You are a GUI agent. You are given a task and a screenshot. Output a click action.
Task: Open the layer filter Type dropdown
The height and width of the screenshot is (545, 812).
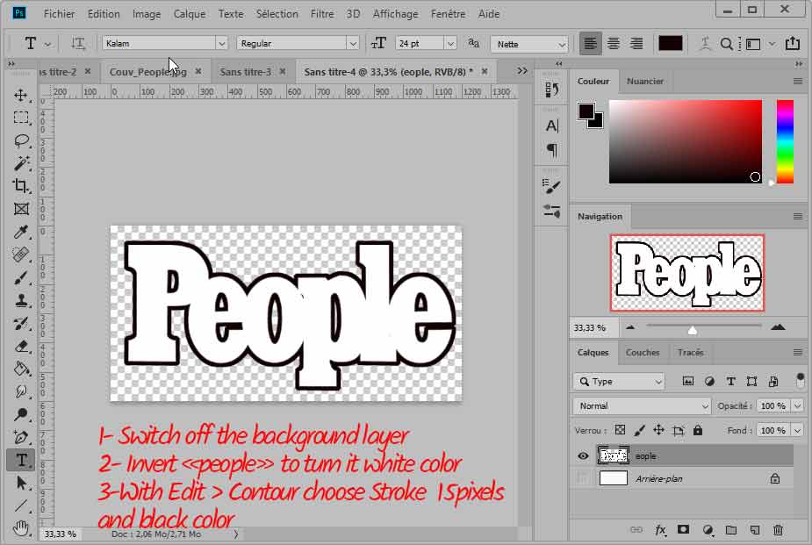619,382
